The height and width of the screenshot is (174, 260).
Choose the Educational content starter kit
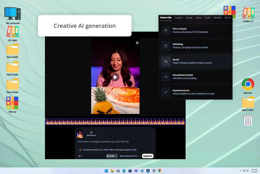pyautogui.click(x=195, y=77)
